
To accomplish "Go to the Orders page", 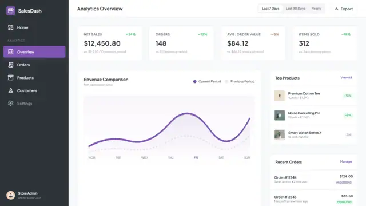I will tap(34, 65).
